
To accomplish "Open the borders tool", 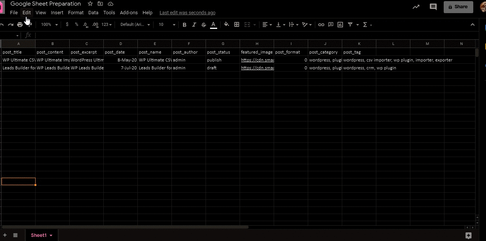I will tap(237, 24).
